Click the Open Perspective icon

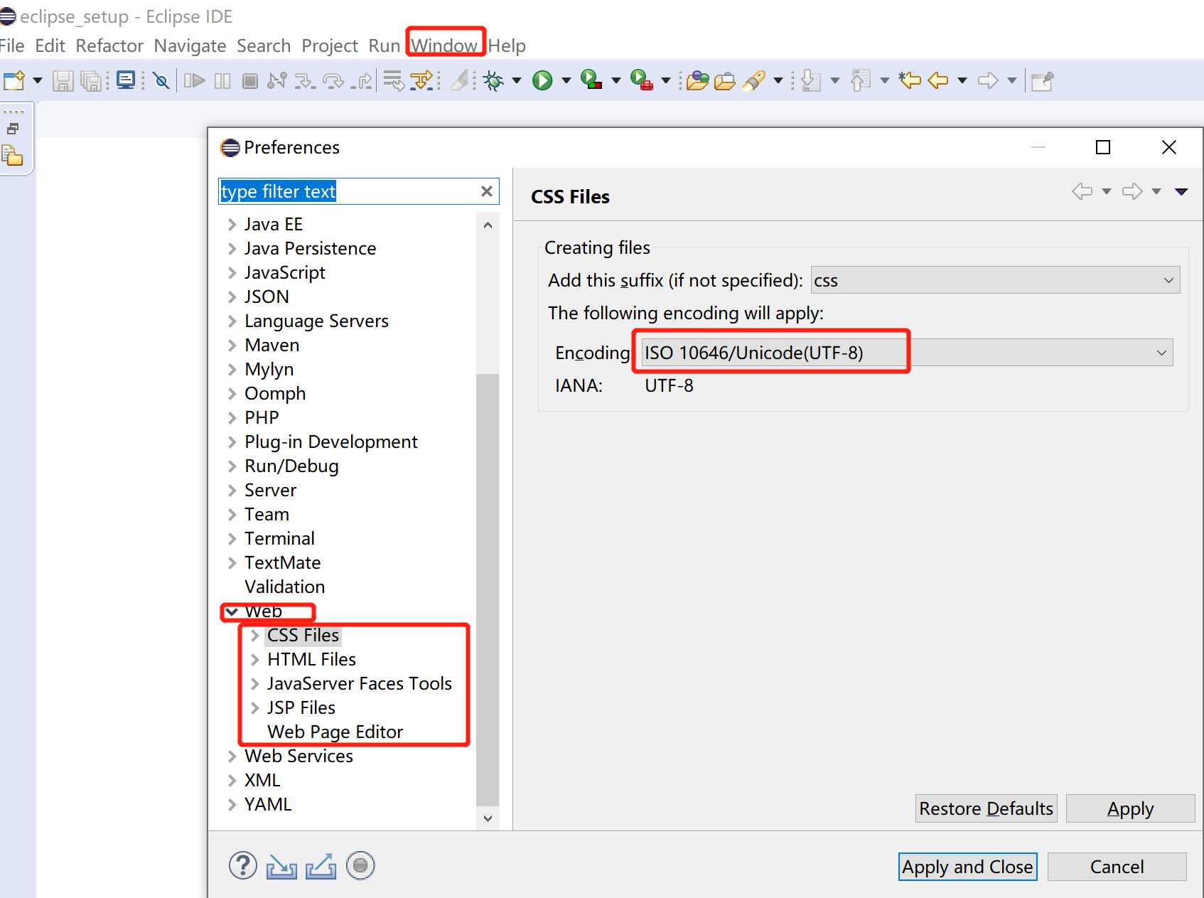[x=1042, y=80]
